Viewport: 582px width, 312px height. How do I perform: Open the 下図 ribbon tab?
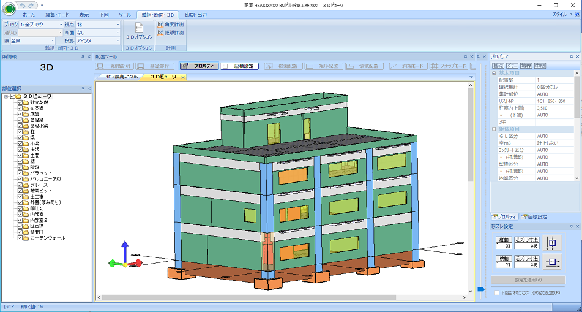point(104,15)
